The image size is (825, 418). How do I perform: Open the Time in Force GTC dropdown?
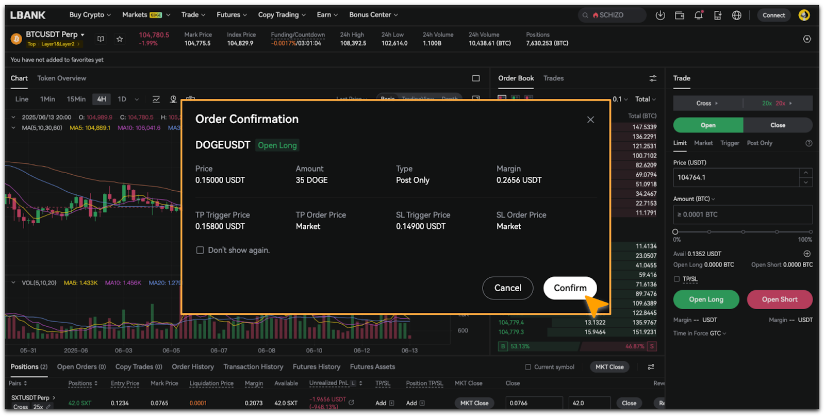(x=699, y=333)
